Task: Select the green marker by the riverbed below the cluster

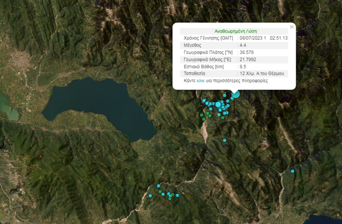Action: [x=204, y=119]
